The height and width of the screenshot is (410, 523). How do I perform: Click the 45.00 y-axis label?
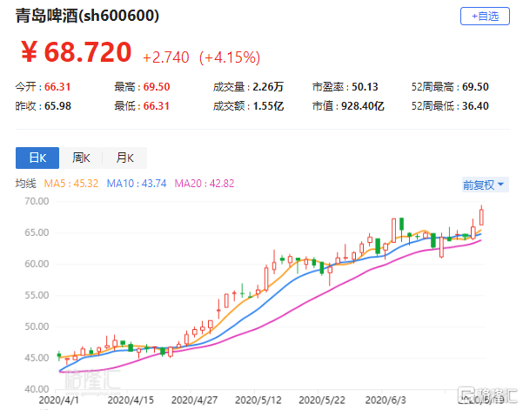pos(37,358)
